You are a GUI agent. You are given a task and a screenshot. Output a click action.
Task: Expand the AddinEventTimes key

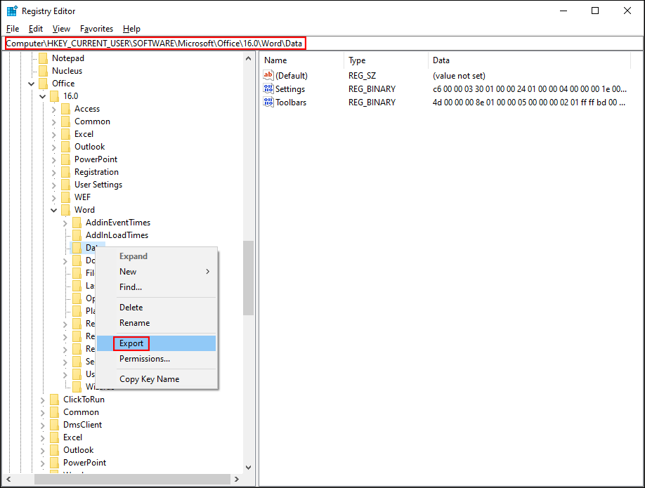(65, 223)
